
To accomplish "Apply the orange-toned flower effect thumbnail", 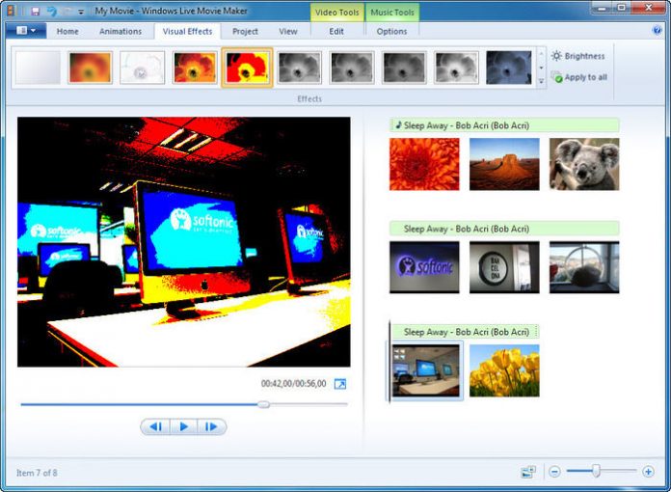I will click(195, 68).
